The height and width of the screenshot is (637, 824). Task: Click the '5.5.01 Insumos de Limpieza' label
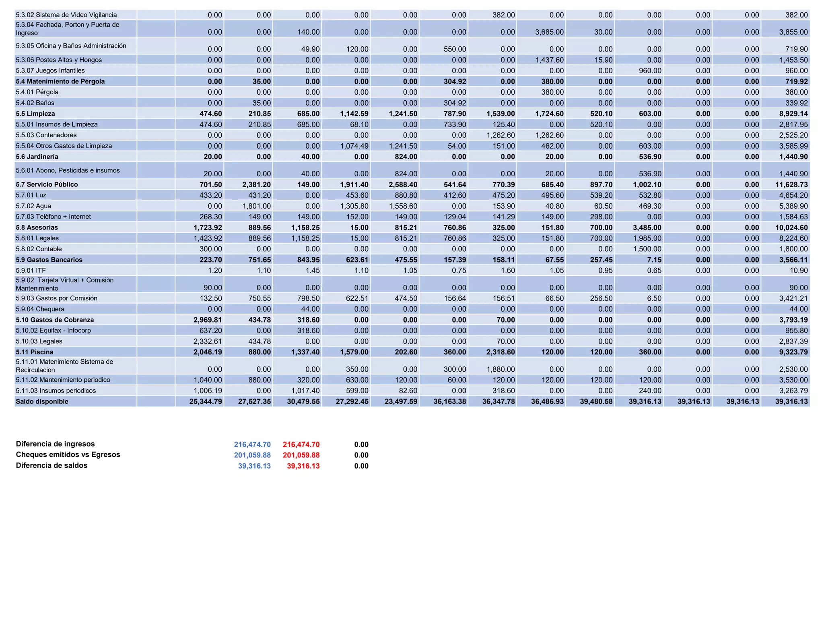point(57,124)
